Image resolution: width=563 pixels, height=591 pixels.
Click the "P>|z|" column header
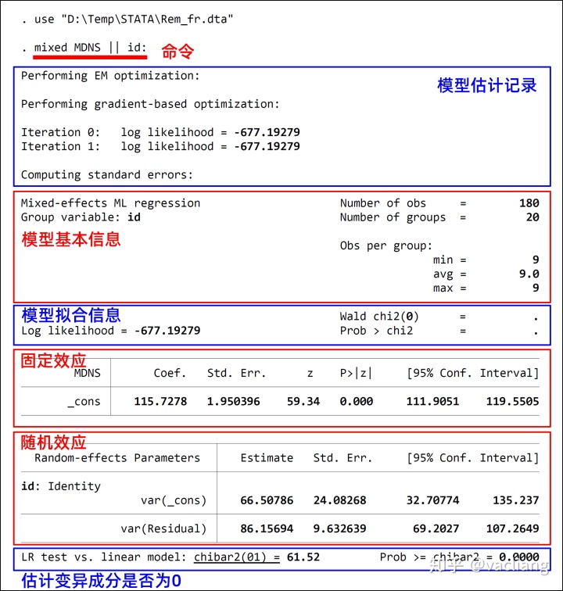tap(356, 373)
